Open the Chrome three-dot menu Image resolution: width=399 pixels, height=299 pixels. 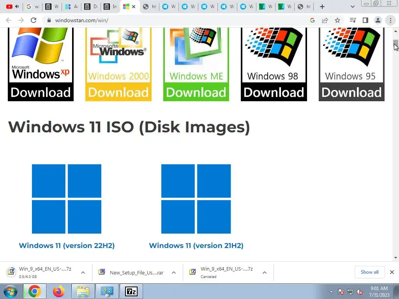click(390, 20)
